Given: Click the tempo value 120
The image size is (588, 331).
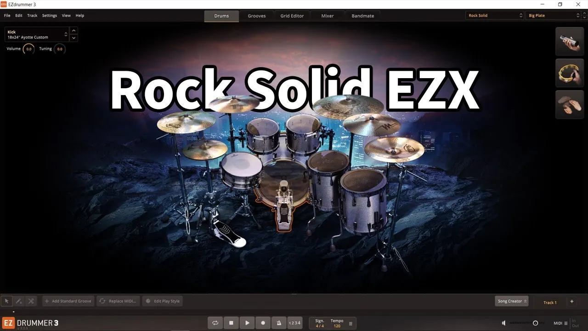Looking at the screenshot, I should 337,326.
